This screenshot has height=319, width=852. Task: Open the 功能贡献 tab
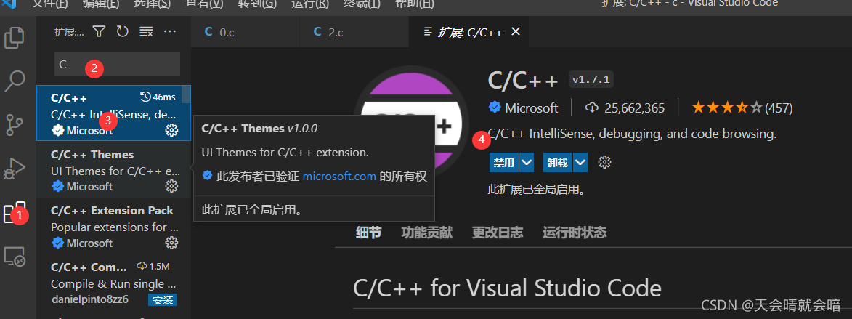click(x=426, y=233)
